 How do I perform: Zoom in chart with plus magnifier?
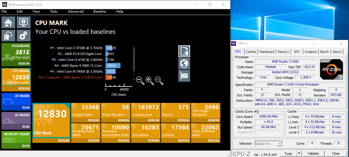pyautogui.click(x=150, y=80)
